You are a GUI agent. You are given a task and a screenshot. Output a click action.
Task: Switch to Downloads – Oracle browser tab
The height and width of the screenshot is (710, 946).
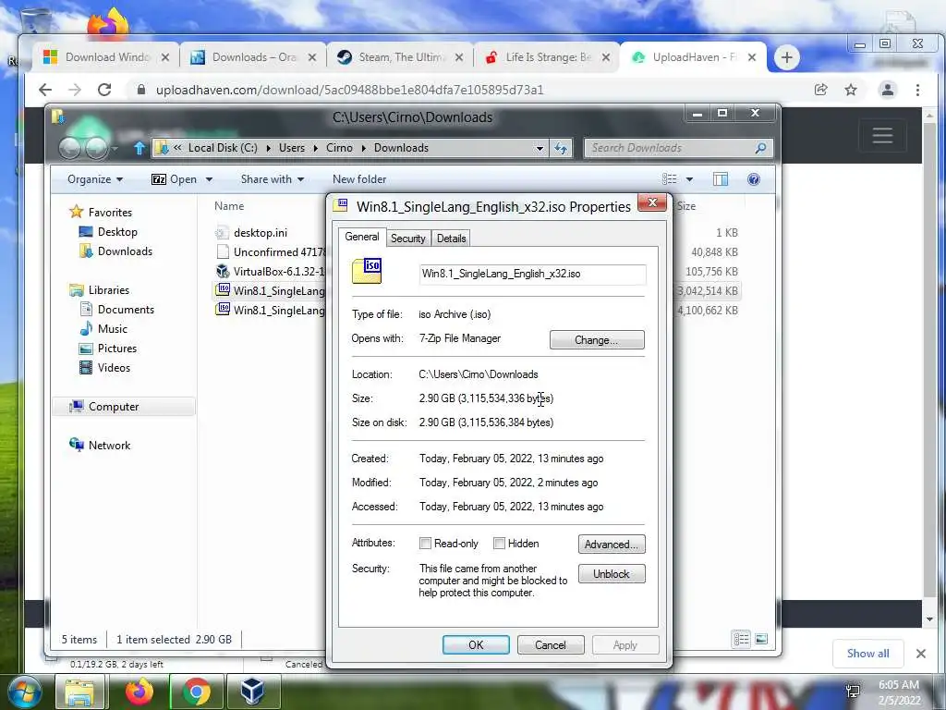tap(253, 57)
